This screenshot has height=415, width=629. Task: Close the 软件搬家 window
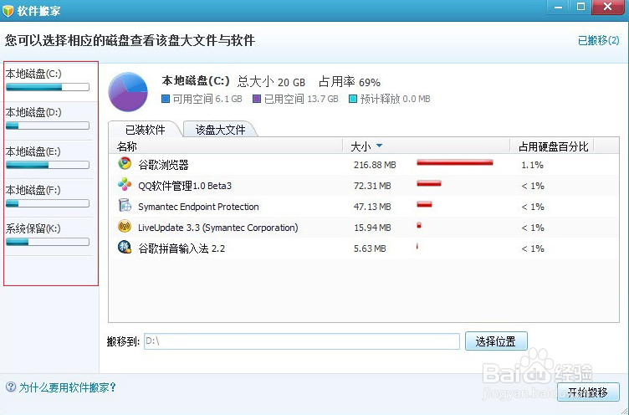tap(608, 7)
